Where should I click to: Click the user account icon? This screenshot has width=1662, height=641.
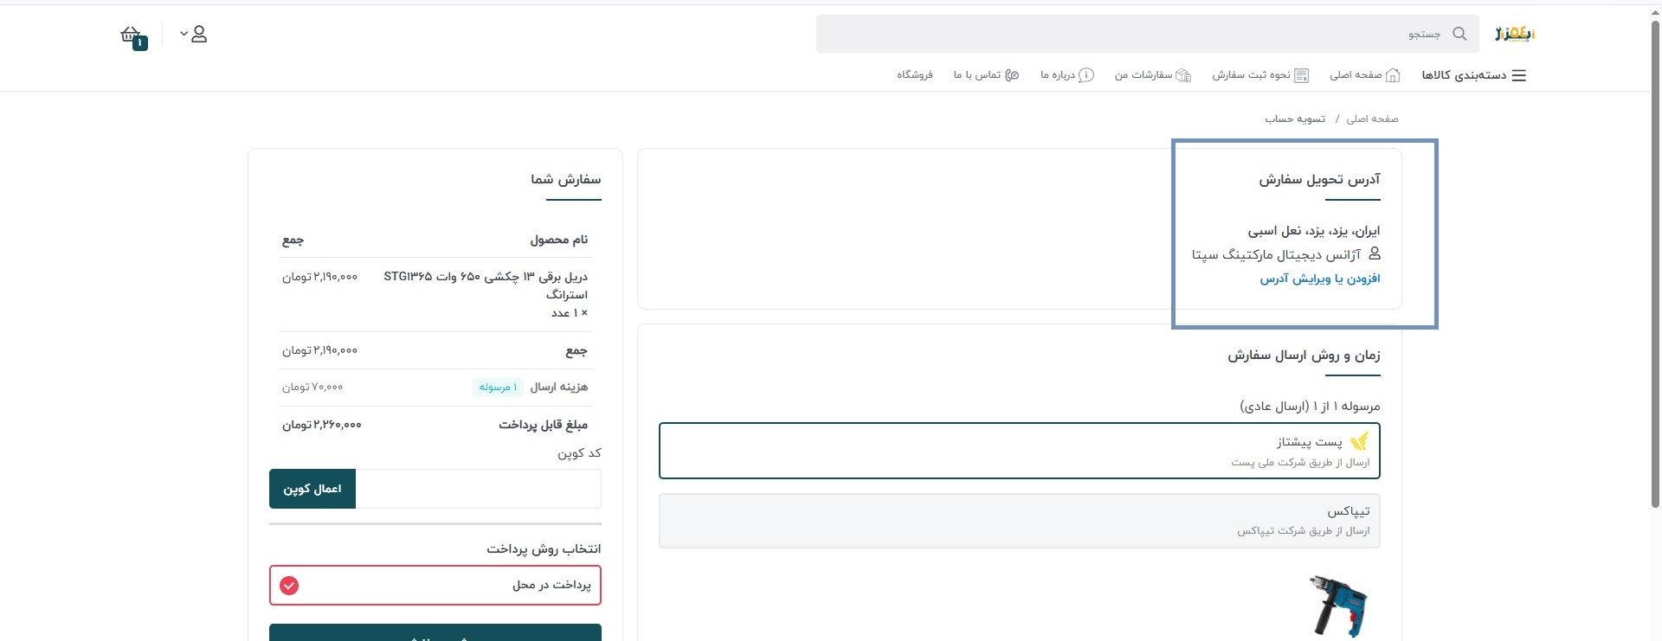(199, 35)
